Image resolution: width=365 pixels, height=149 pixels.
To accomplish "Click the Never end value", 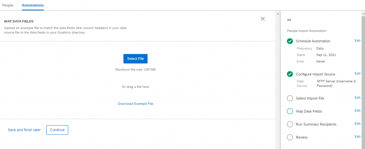I will tap(320, 62).
